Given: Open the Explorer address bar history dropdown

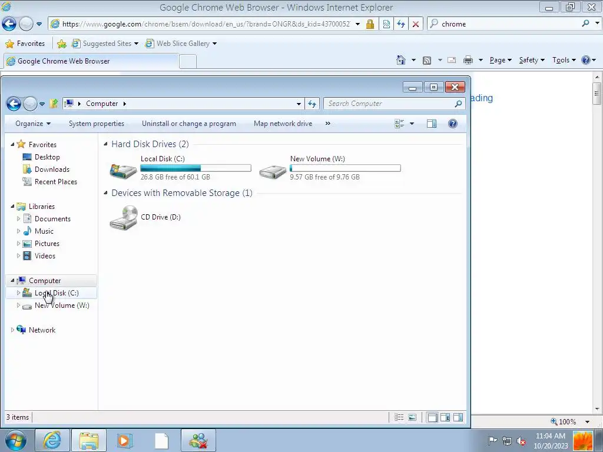Looking at the screenshot, I should [299, 104].
